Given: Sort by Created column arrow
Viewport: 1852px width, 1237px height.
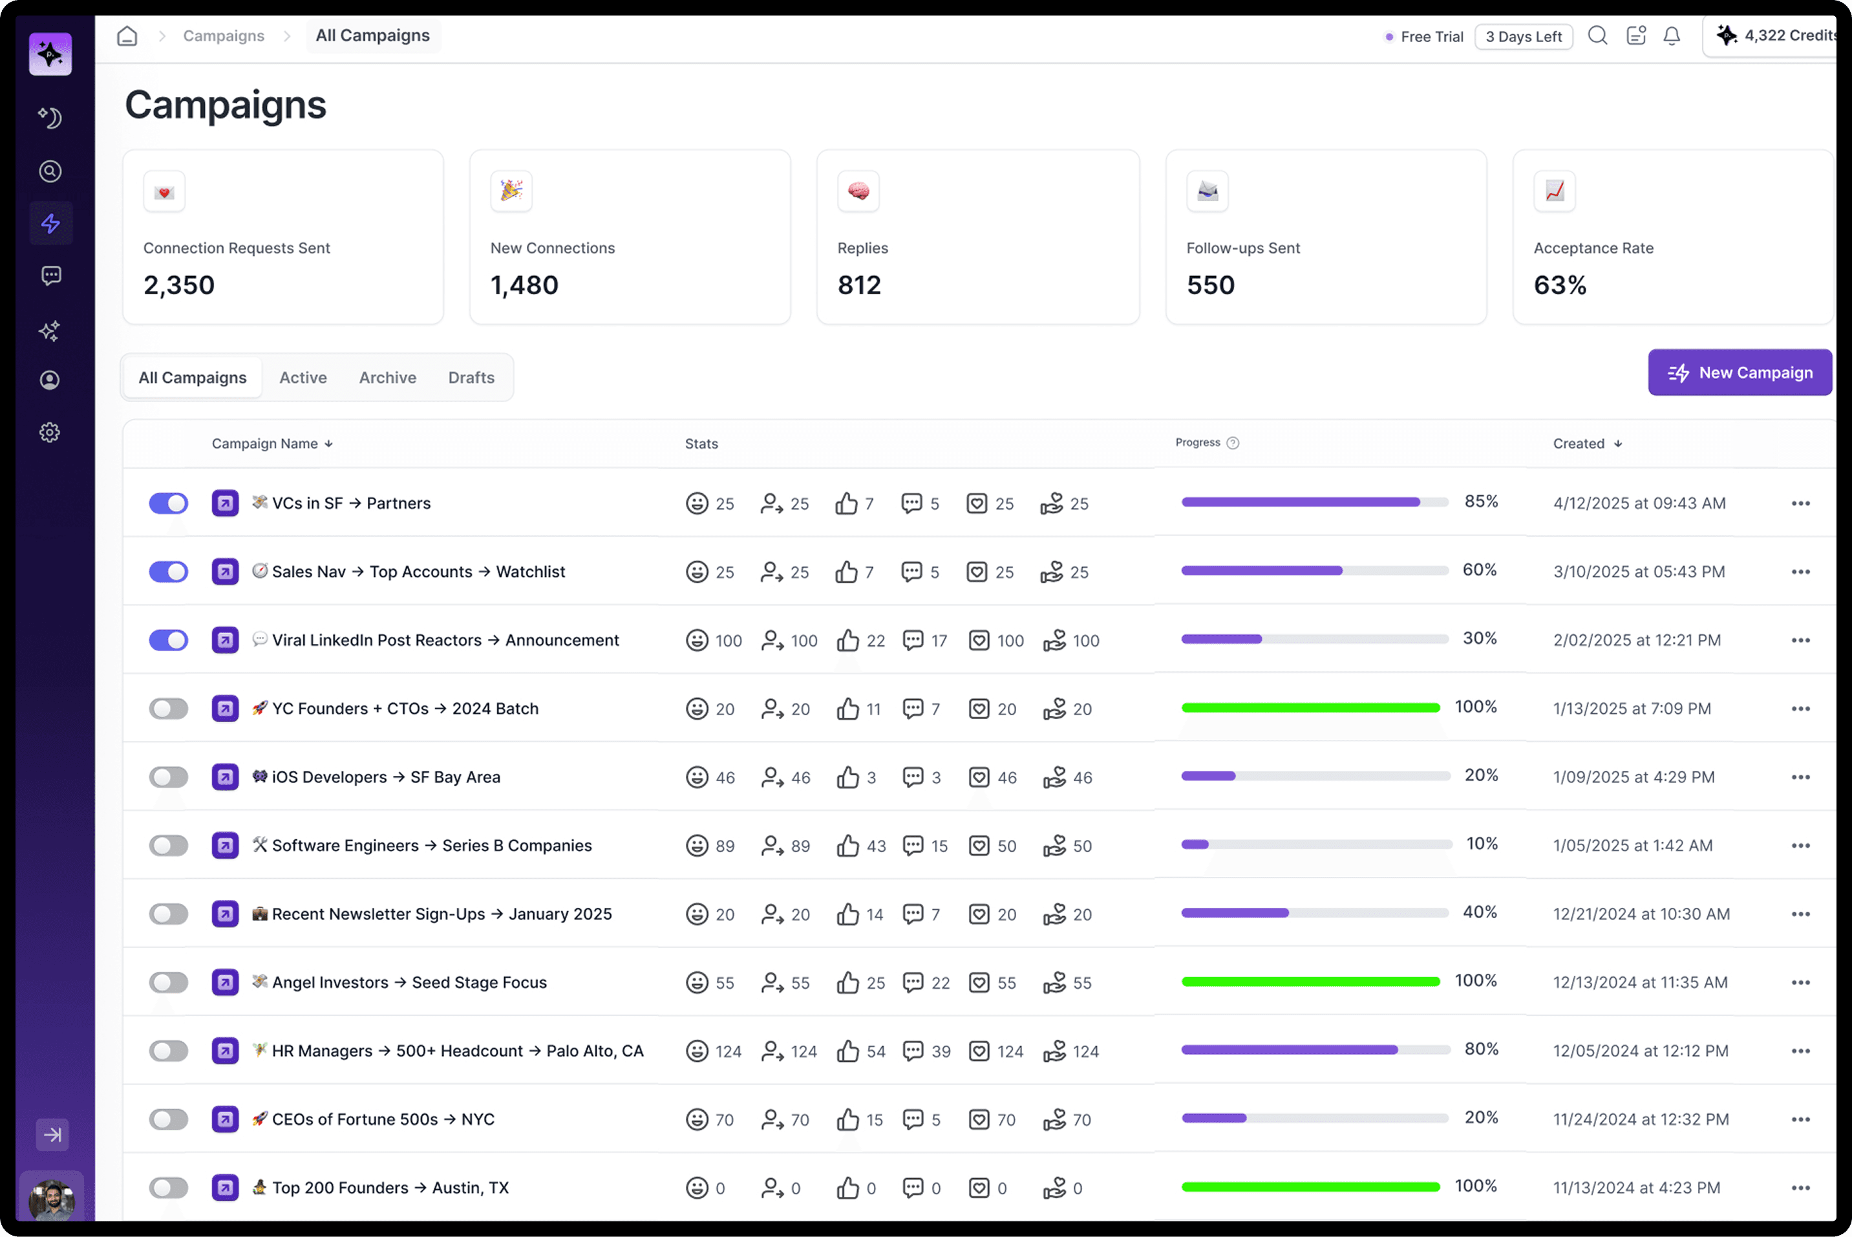Looking at the screenshot, I should click(1618, 444).
